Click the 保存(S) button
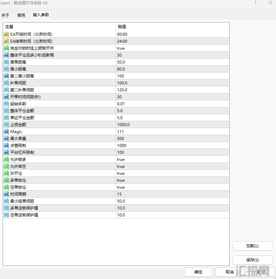The height and width of the screenshot is (279, 276). 253,260
